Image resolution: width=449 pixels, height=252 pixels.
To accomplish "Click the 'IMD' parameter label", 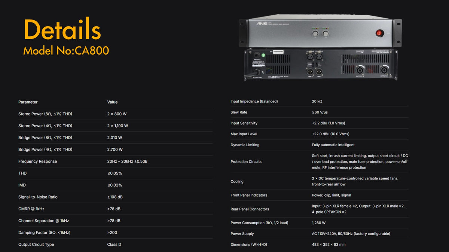I will 22,185.
